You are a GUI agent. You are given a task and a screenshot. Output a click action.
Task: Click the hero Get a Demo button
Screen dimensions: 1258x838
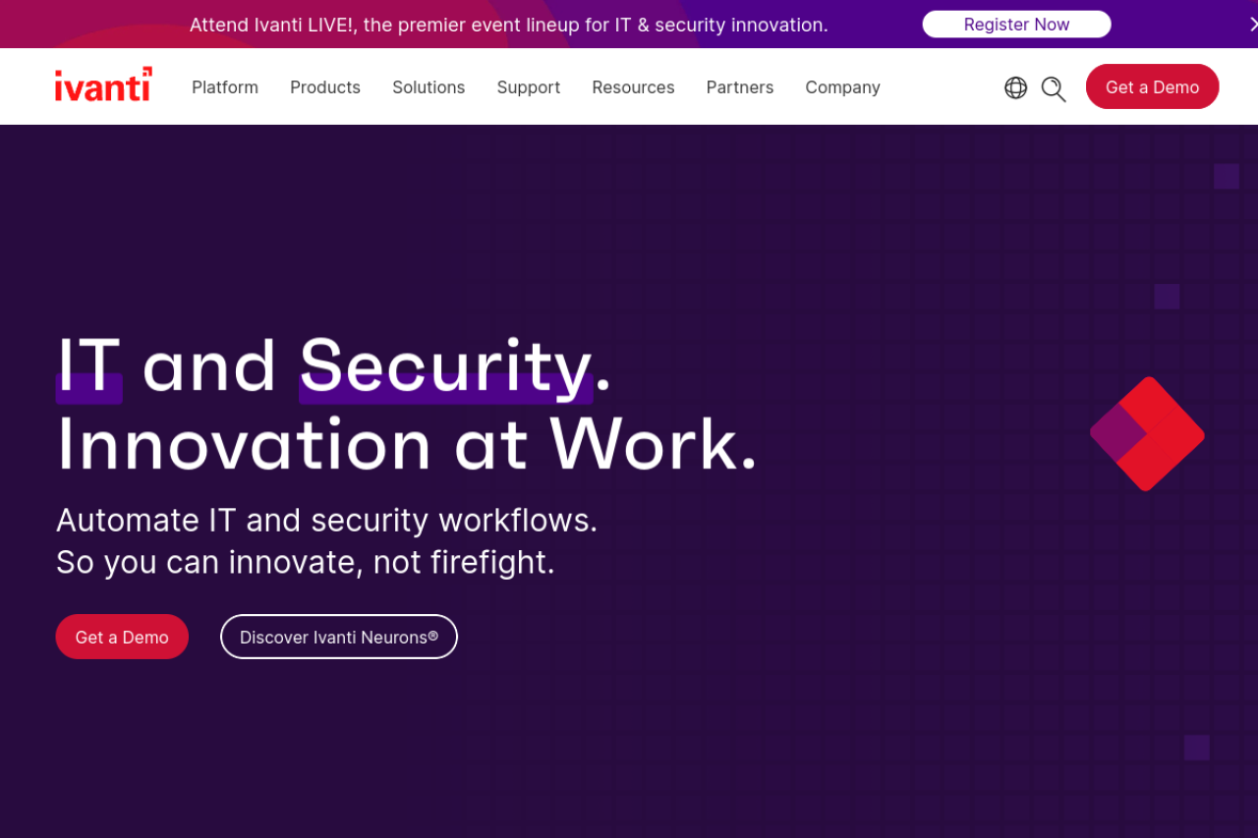pos(122,637)
